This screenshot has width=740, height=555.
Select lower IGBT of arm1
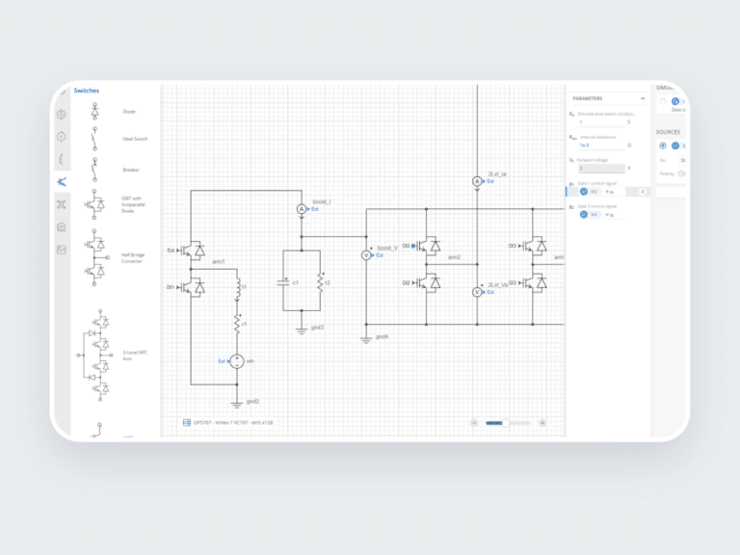point(192,287)
